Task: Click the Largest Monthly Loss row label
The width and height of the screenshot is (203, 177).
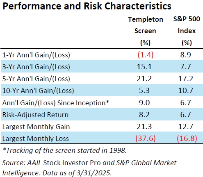Action: 36,138
